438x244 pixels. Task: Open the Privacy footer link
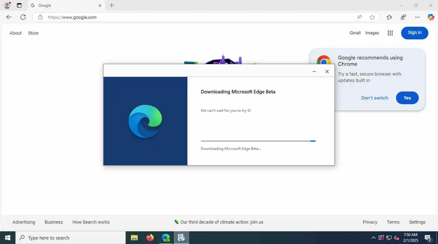point(370,222)
